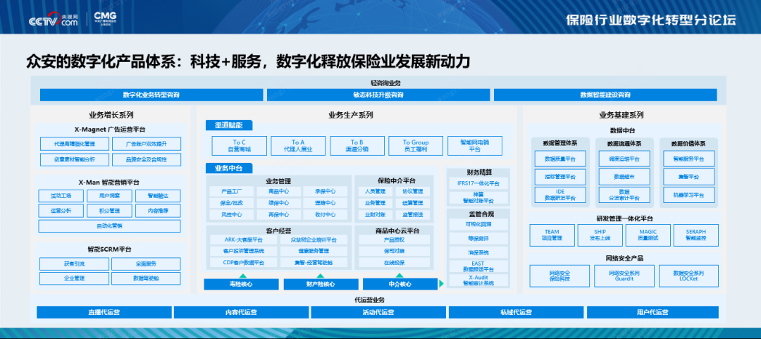The width and height of the screenshot is (761, 339).
Task: Click the 内容推荐 box
Action: point(158,211)
